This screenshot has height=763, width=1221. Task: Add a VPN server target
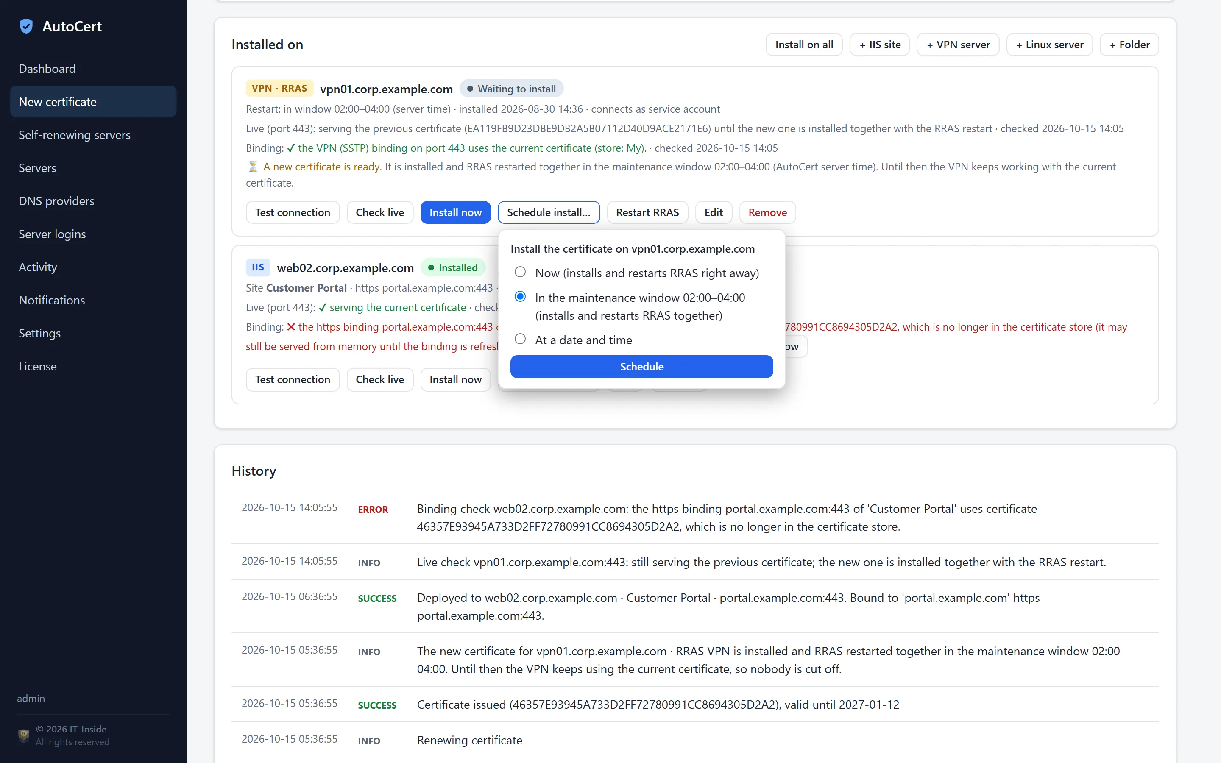(958, 45)
